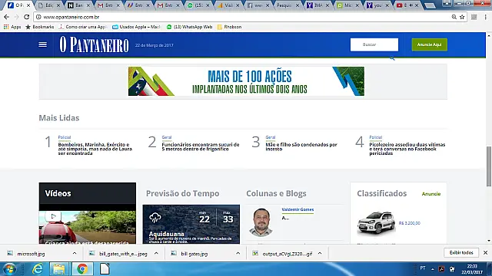Go forward with the browser forward arrow

(16, 17)
